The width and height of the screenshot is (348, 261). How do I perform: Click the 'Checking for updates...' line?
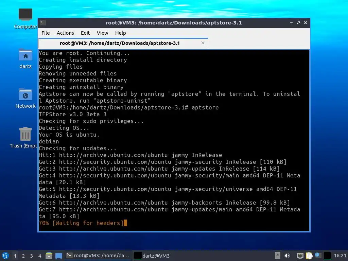(x=77, y=148)
